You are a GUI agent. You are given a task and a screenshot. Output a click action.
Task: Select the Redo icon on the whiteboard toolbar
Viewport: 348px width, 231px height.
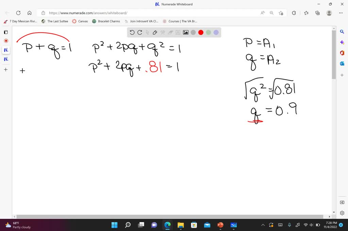(140, 32)
